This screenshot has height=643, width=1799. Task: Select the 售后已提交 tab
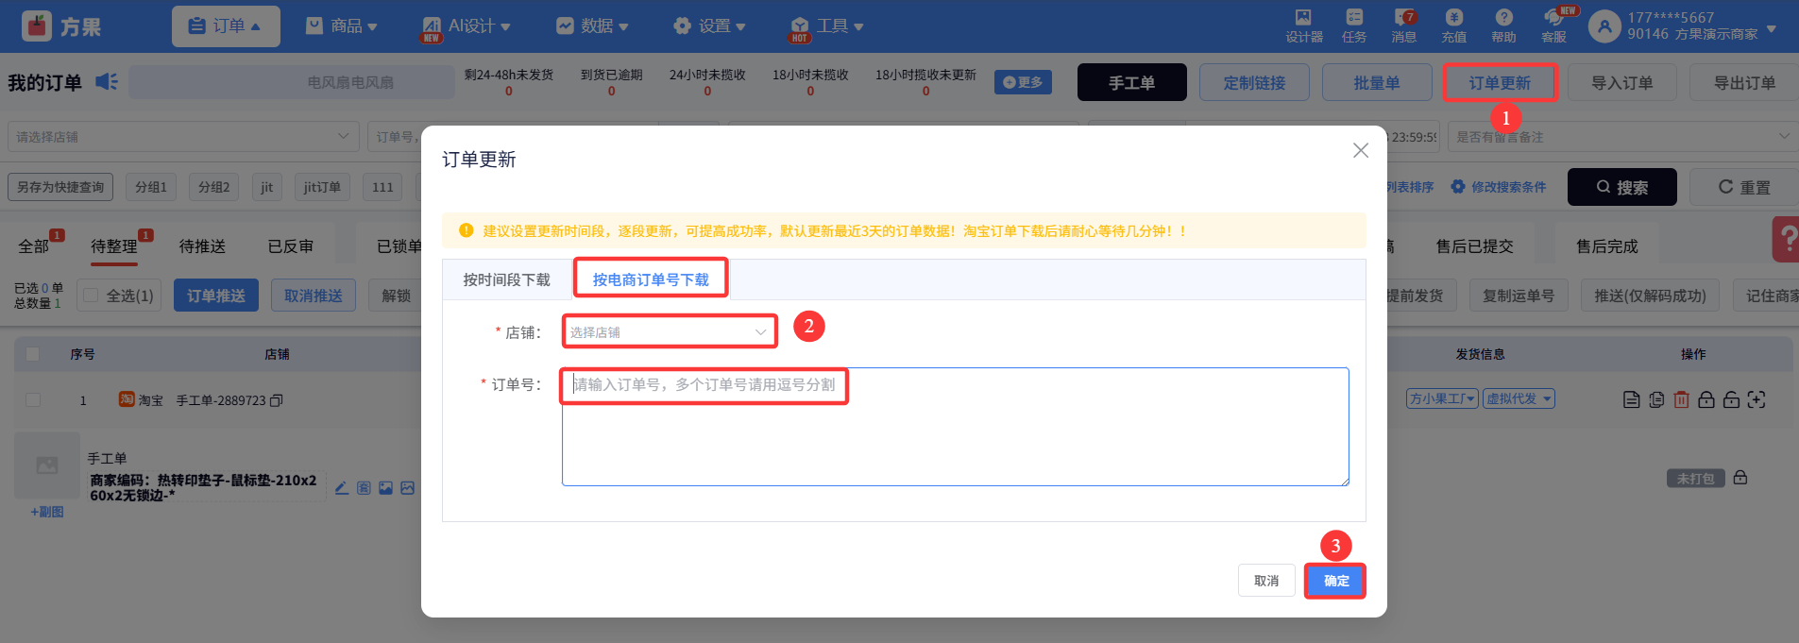[1474, 246]
